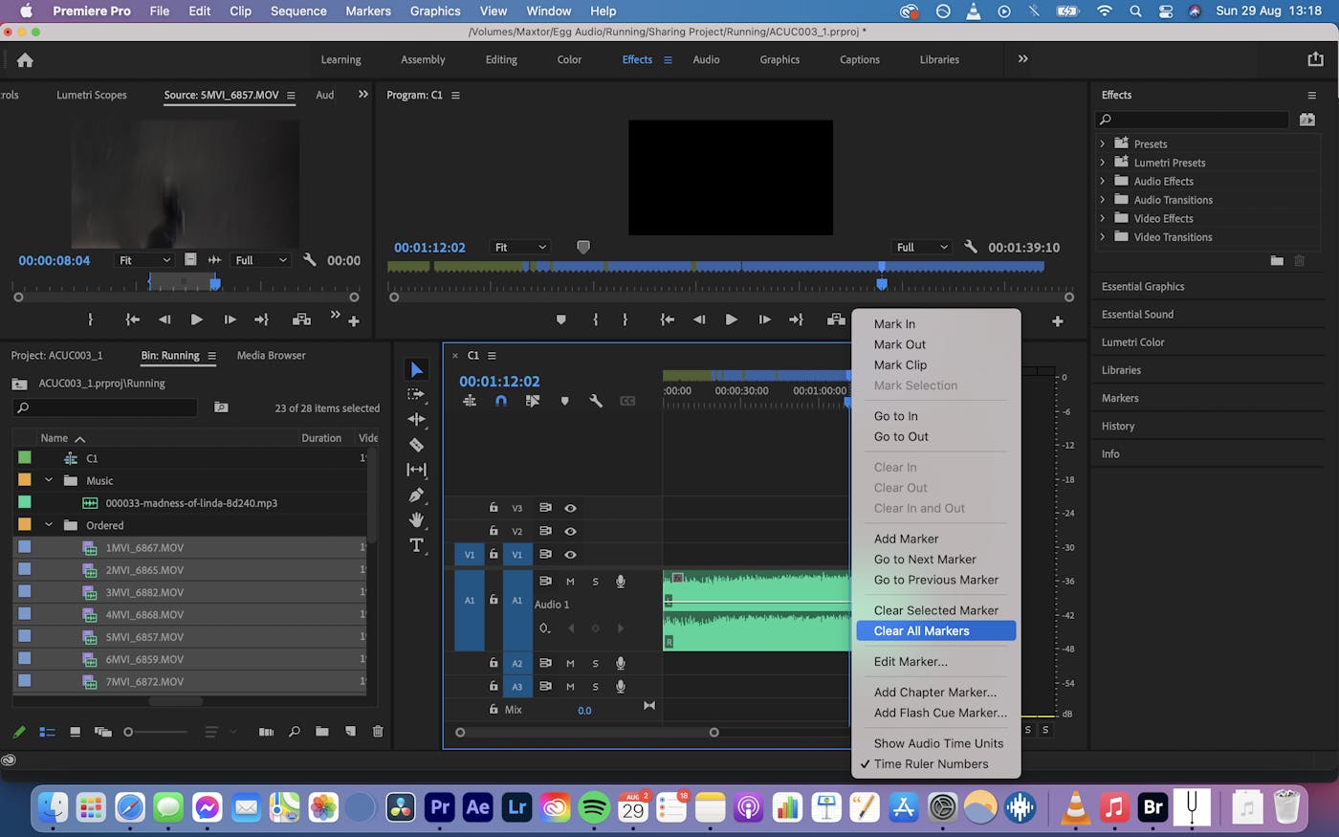Open Premiere Pro from the Dock
The image size is (1339, 837).
(x=439, y=807)
